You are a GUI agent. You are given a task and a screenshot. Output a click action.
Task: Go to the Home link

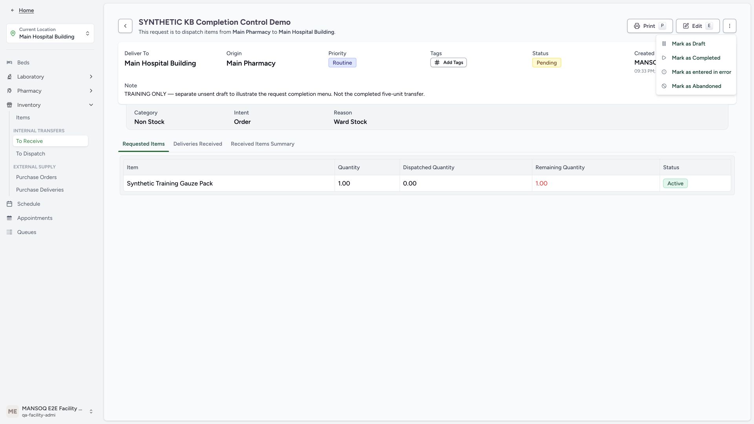tap(26, 11)
